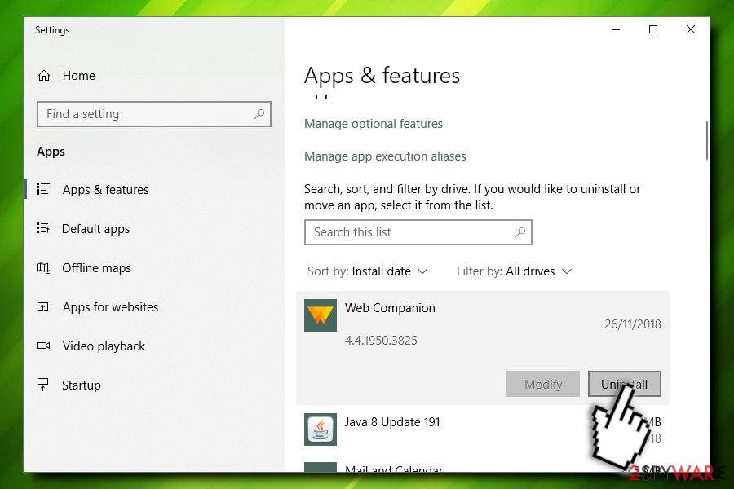This screenshot has width=734, height=489.
Task: Click the greyed Modify button
Action: click(543, 384)
